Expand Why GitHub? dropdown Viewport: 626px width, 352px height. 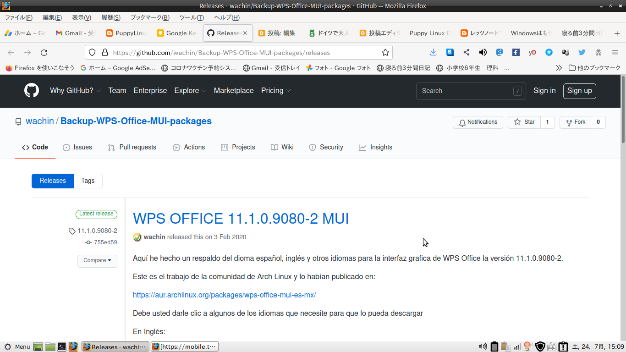(x=75, y=91)
